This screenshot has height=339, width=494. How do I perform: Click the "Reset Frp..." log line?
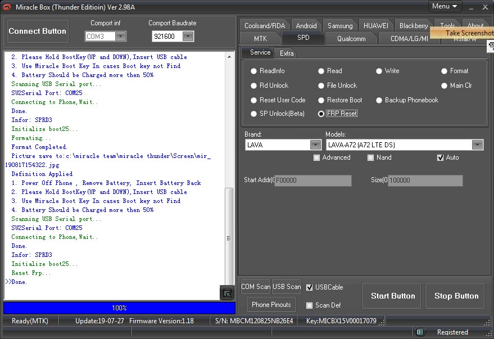(x=31, y=273)
